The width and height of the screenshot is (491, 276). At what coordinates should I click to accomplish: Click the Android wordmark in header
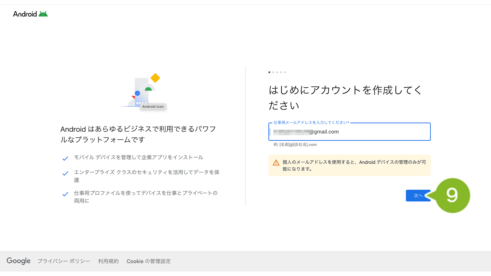[25, 14]
